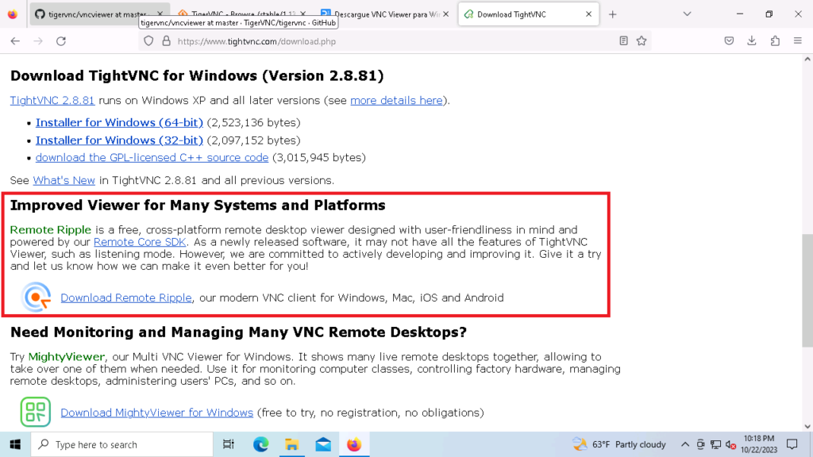Follow the more details here link
Viewport: 813px width, 457px height.
[x=396, y=101]
